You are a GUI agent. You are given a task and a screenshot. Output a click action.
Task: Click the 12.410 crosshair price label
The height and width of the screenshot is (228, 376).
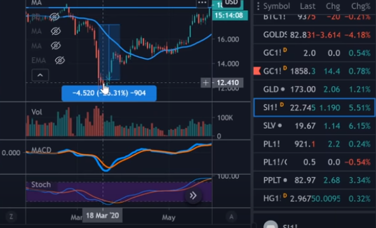[227, 83]
